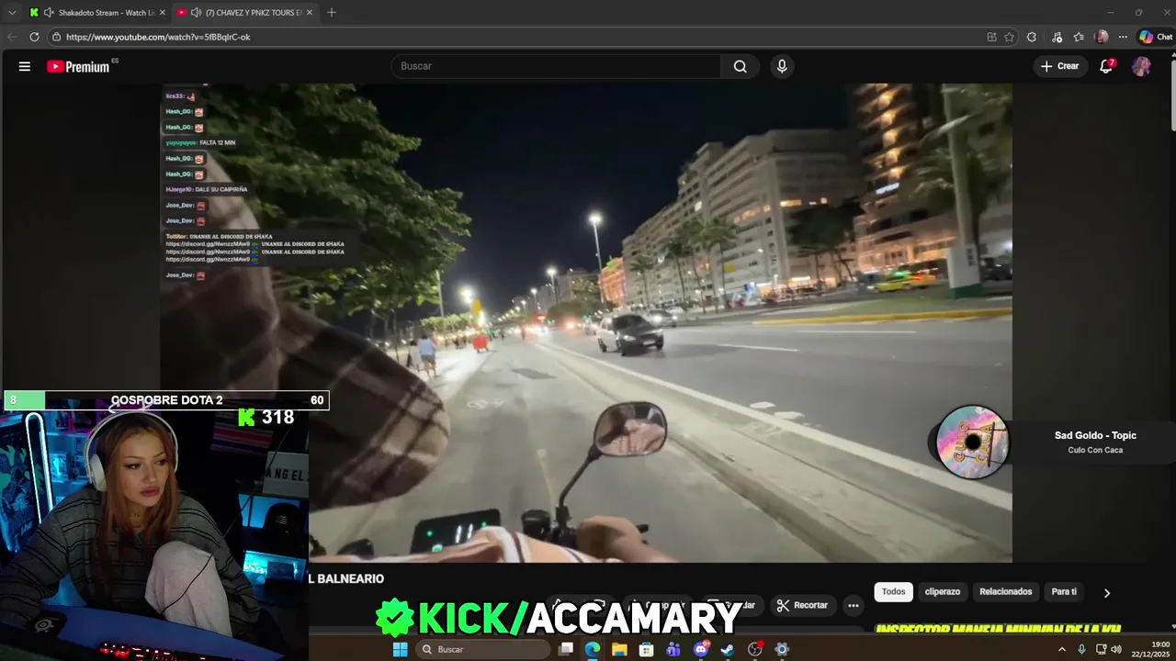
Task: Open YouTube notifications bell
Action: (1106, 66)
